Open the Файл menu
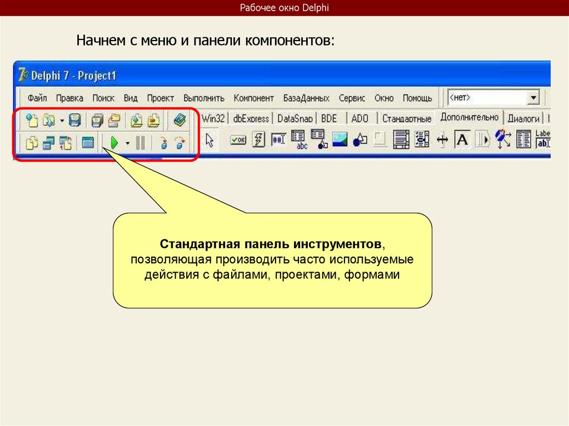569x426 pixels. pos(37,98)
